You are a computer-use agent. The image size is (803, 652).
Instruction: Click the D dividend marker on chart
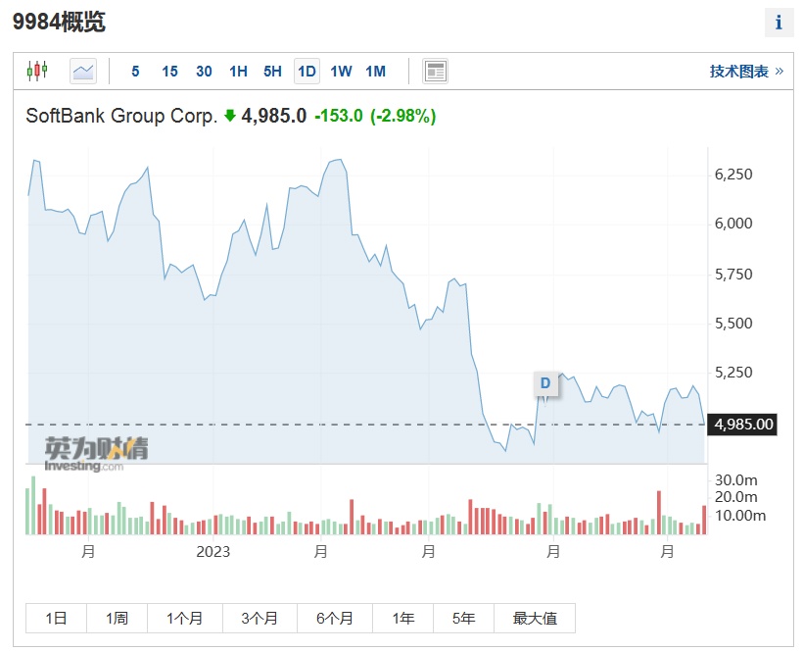(545, 383)
